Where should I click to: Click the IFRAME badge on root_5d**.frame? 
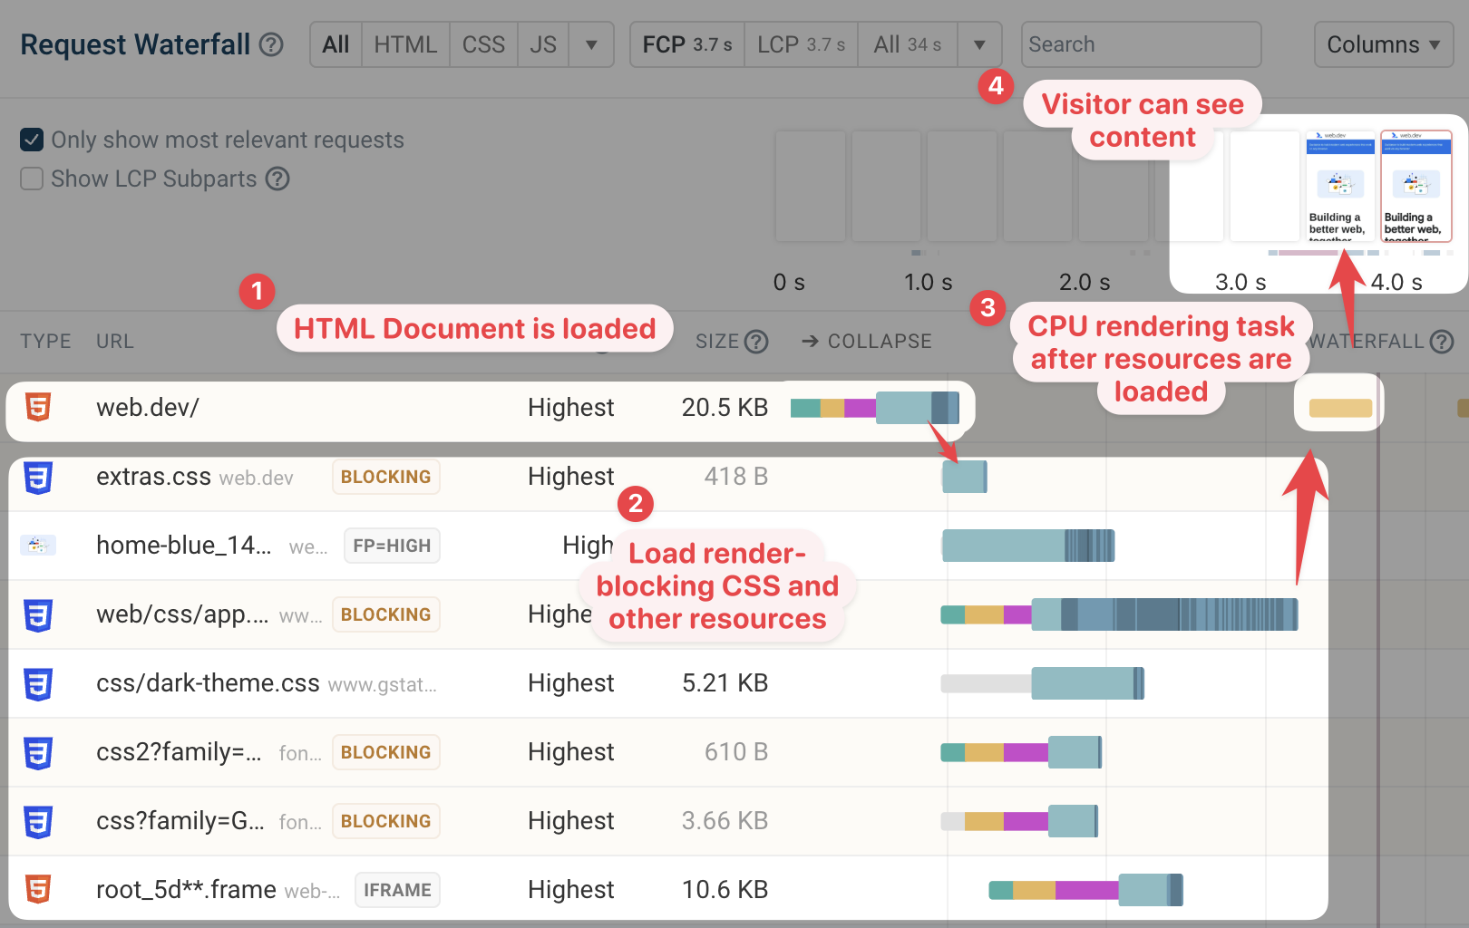(x=397, y=890)
